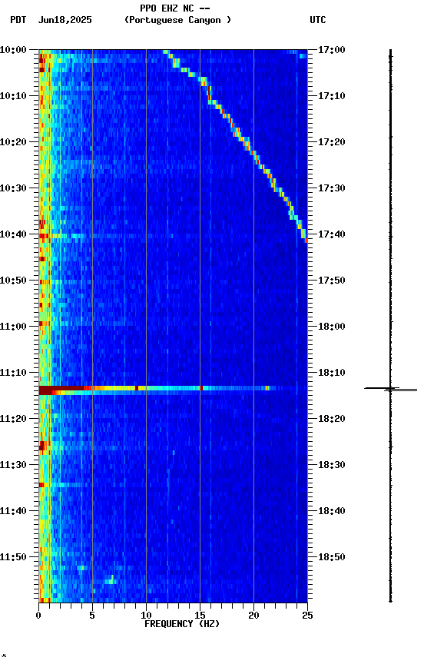Click the 11:40 PDT time label

[x=13, y=512]
